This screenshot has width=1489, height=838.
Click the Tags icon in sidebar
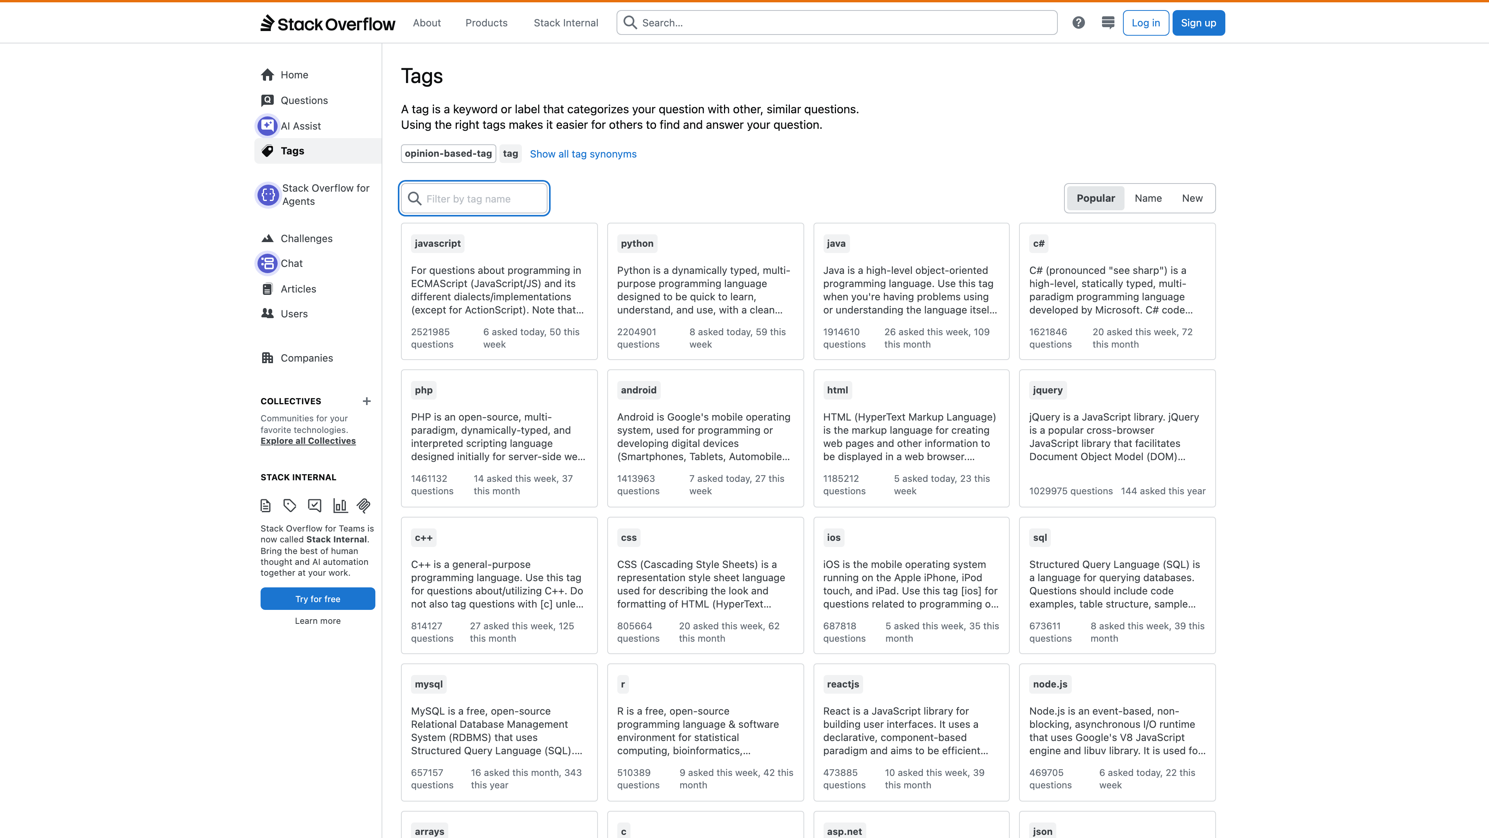(267, 151)
